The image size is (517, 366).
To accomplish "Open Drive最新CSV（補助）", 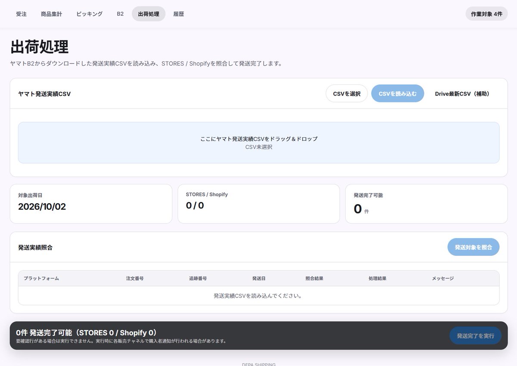I will (462, 93).
